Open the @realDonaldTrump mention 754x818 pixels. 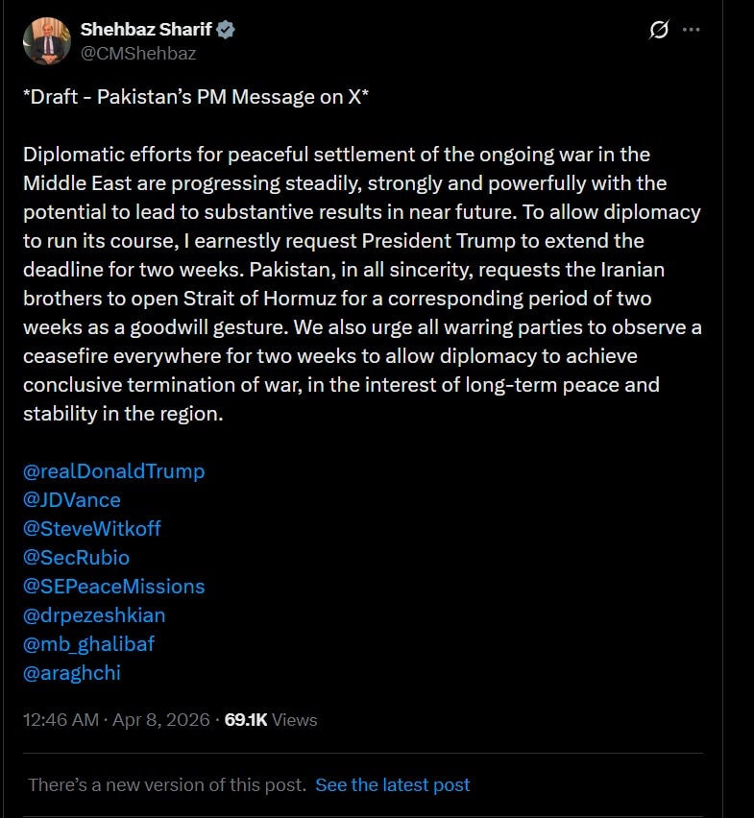[113, 471]
